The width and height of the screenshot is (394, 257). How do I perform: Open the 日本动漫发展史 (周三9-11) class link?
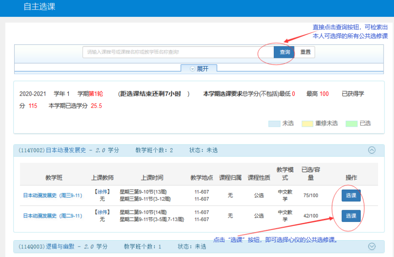[x=52, y=195]
